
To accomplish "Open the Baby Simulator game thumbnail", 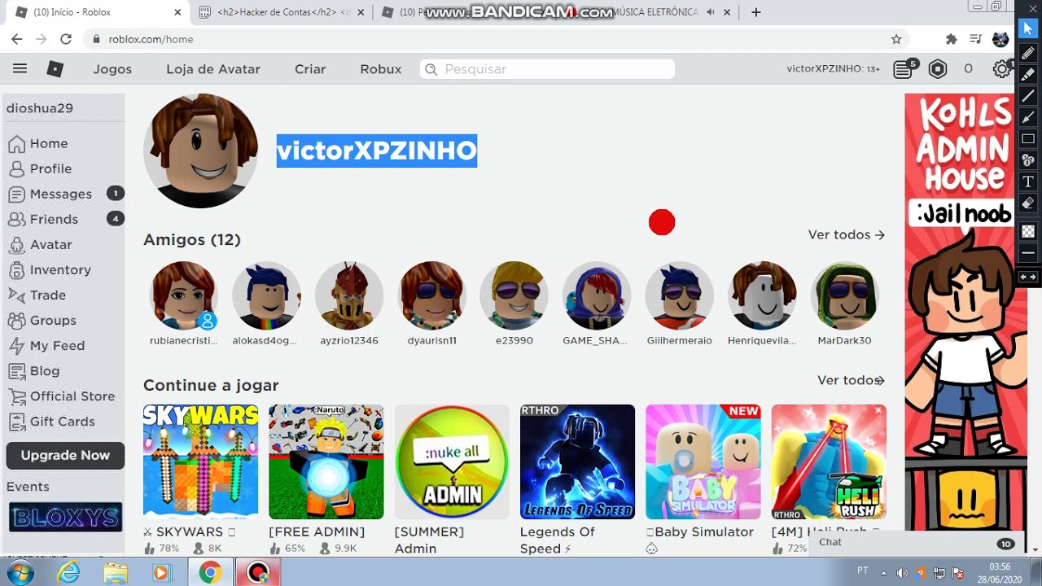I will pyautogui.click(x=703, y=461).
